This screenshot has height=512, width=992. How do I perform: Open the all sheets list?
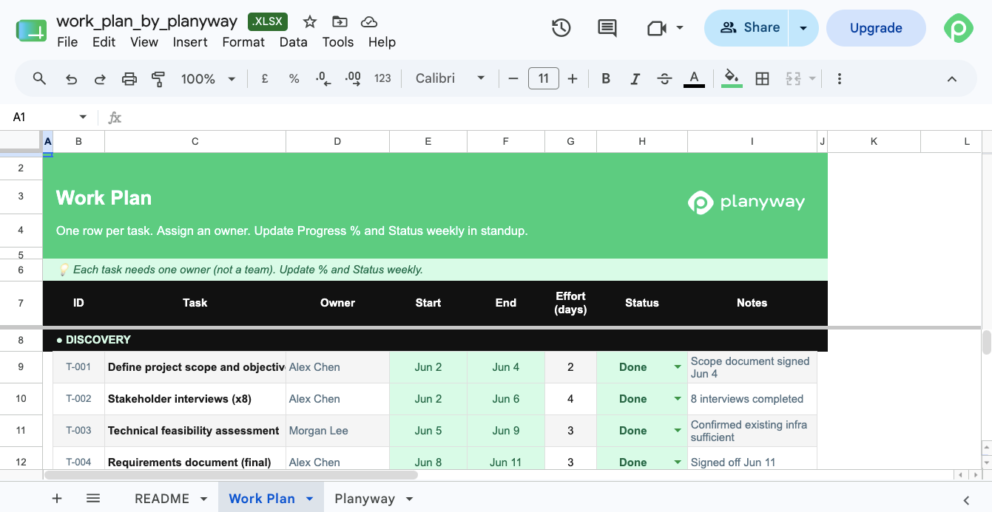pyautogui.click(x=93, y=499)
